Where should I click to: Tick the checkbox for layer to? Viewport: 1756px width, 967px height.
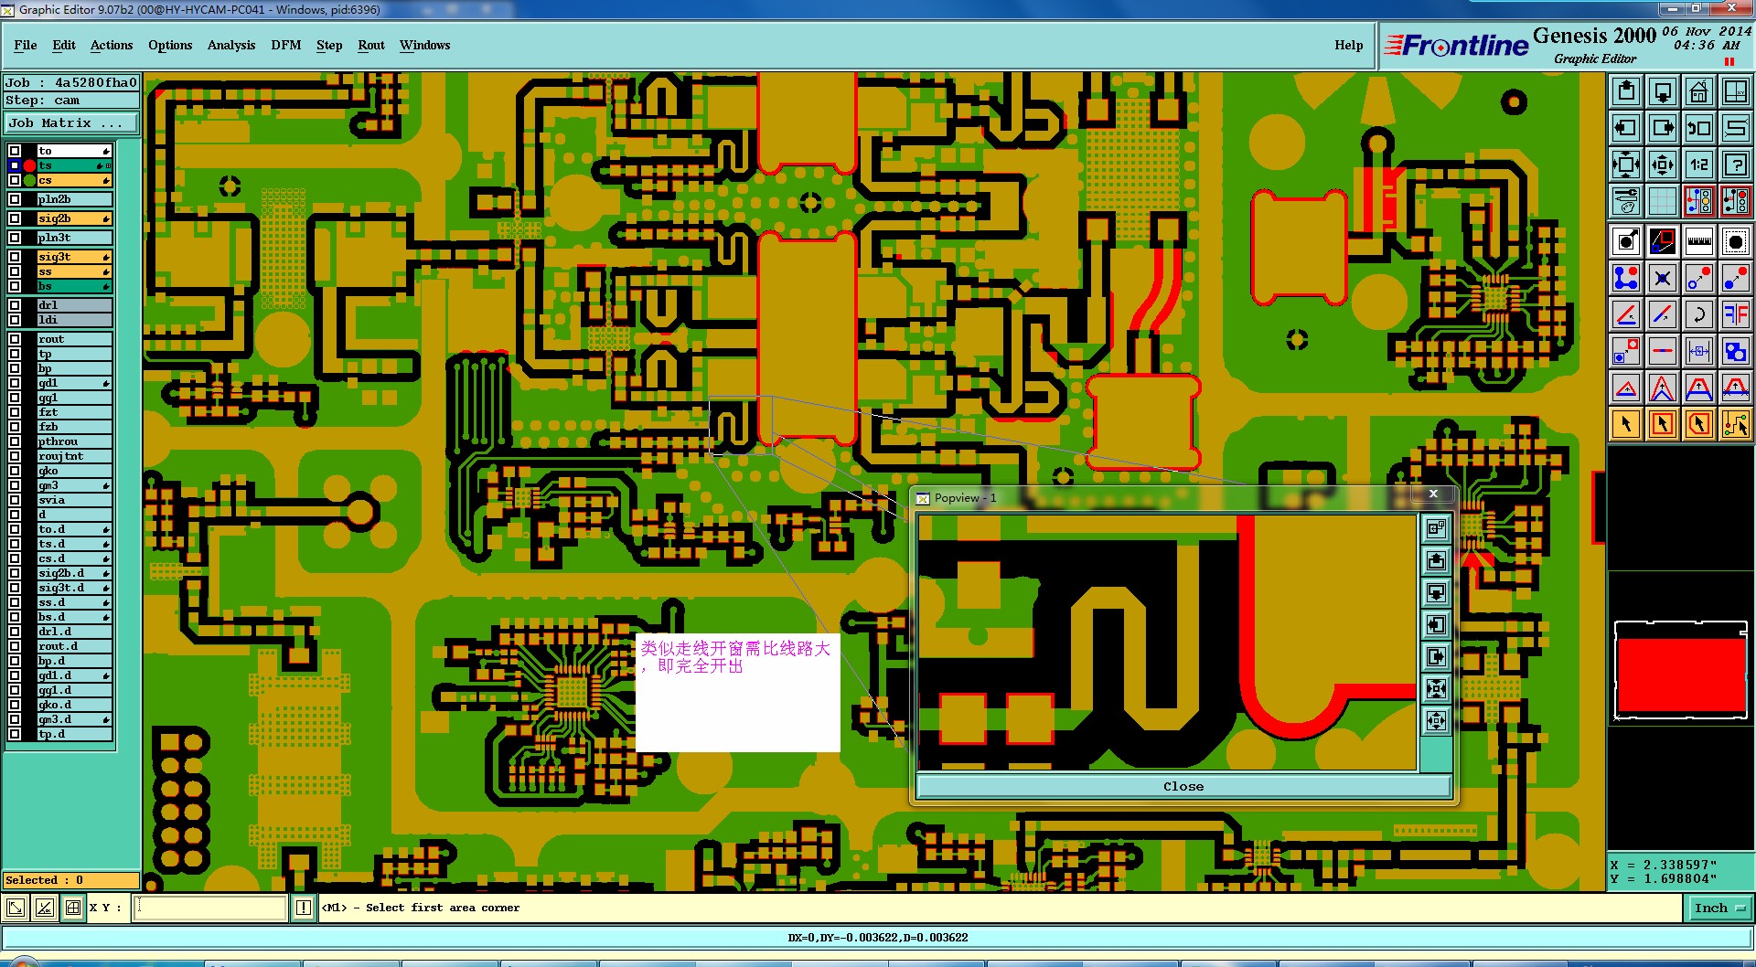tap(15, 151)
